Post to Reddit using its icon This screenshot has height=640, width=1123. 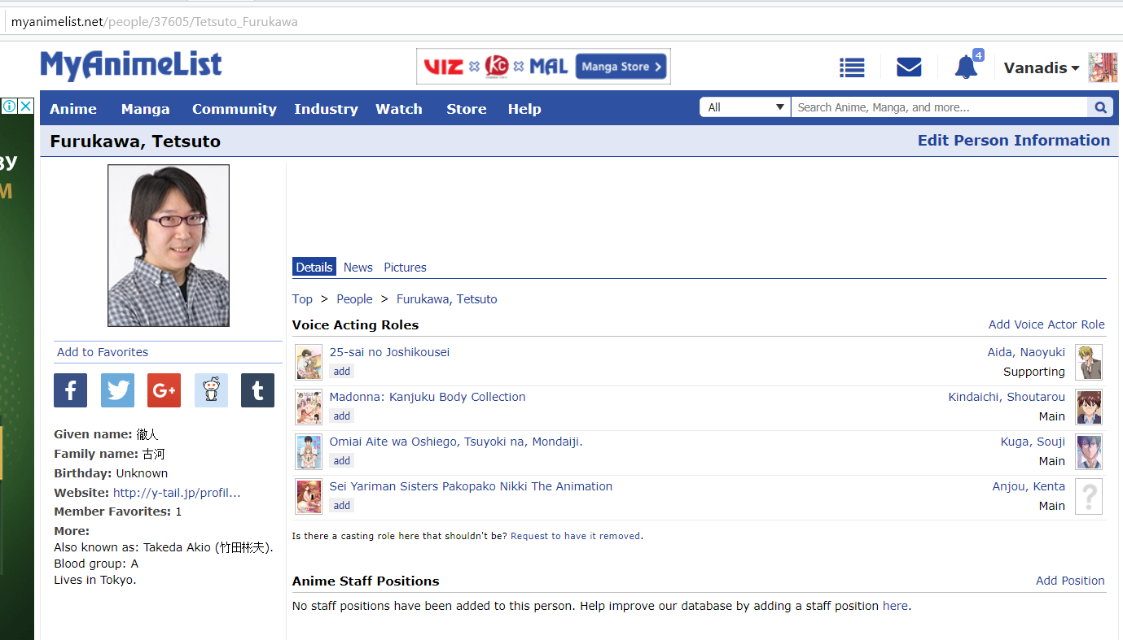211,390
